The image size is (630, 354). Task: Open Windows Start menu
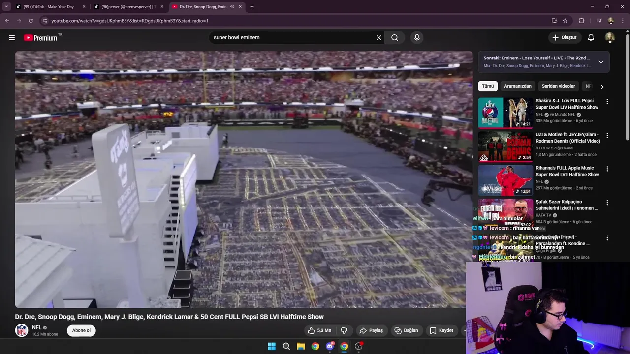[x=272, y=346]
